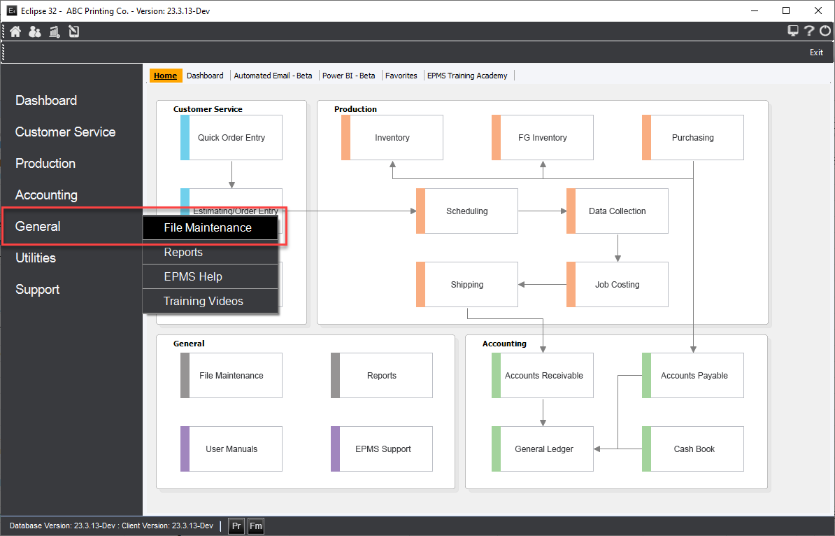Click the bar chart report icon
Image resolution: width=835 pixels, height=536 pixels.
[x=54, y=31]
